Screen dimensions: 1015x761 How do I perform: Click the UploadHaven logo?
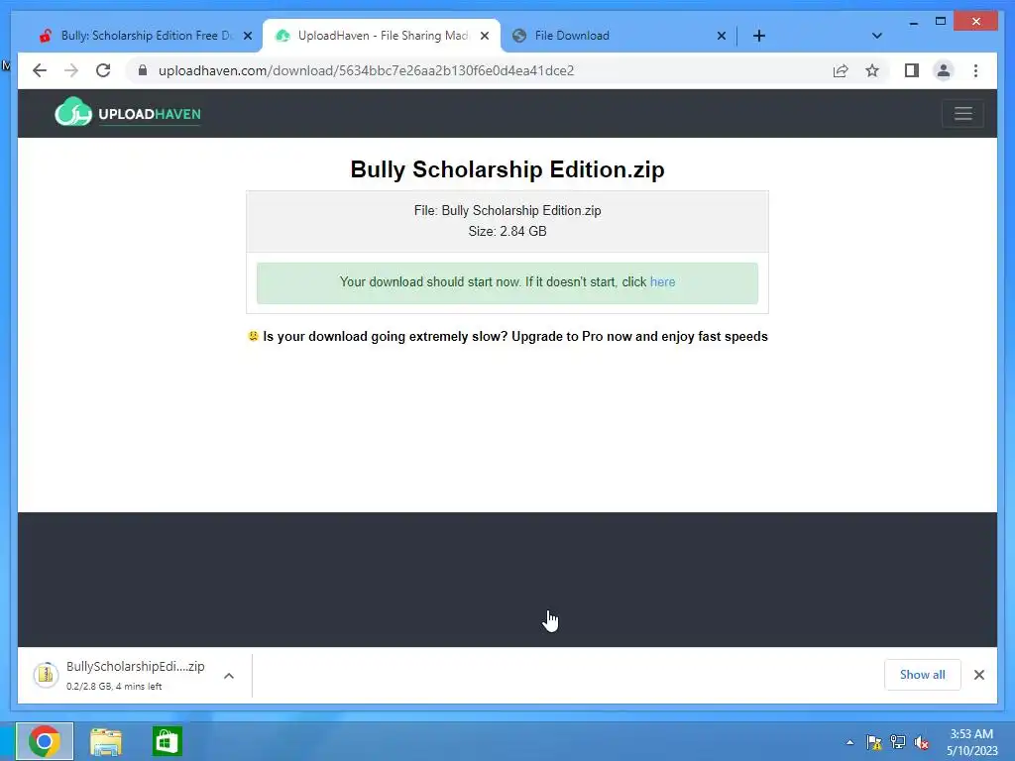coord(128,113)
